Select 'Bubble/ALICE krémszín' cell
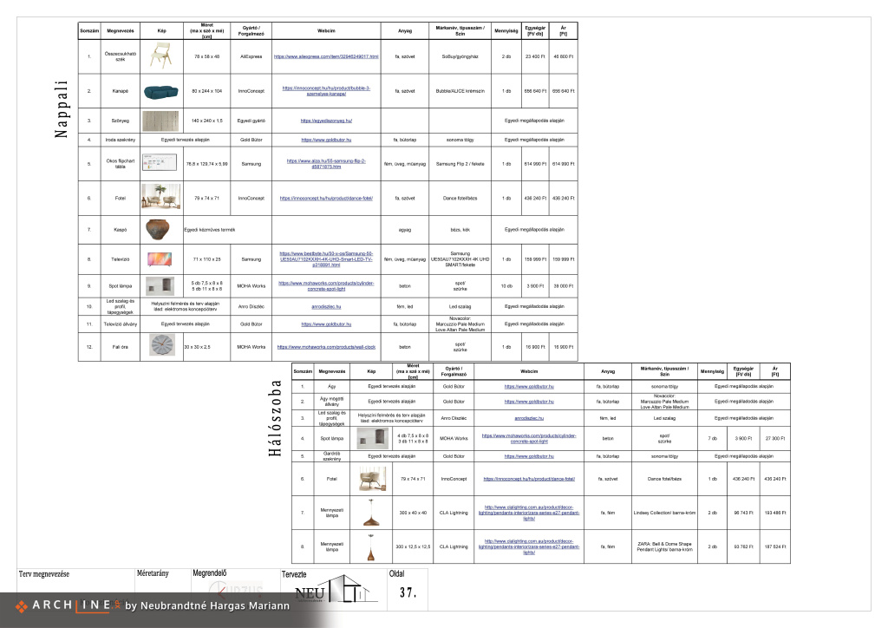 pos(460,91)
